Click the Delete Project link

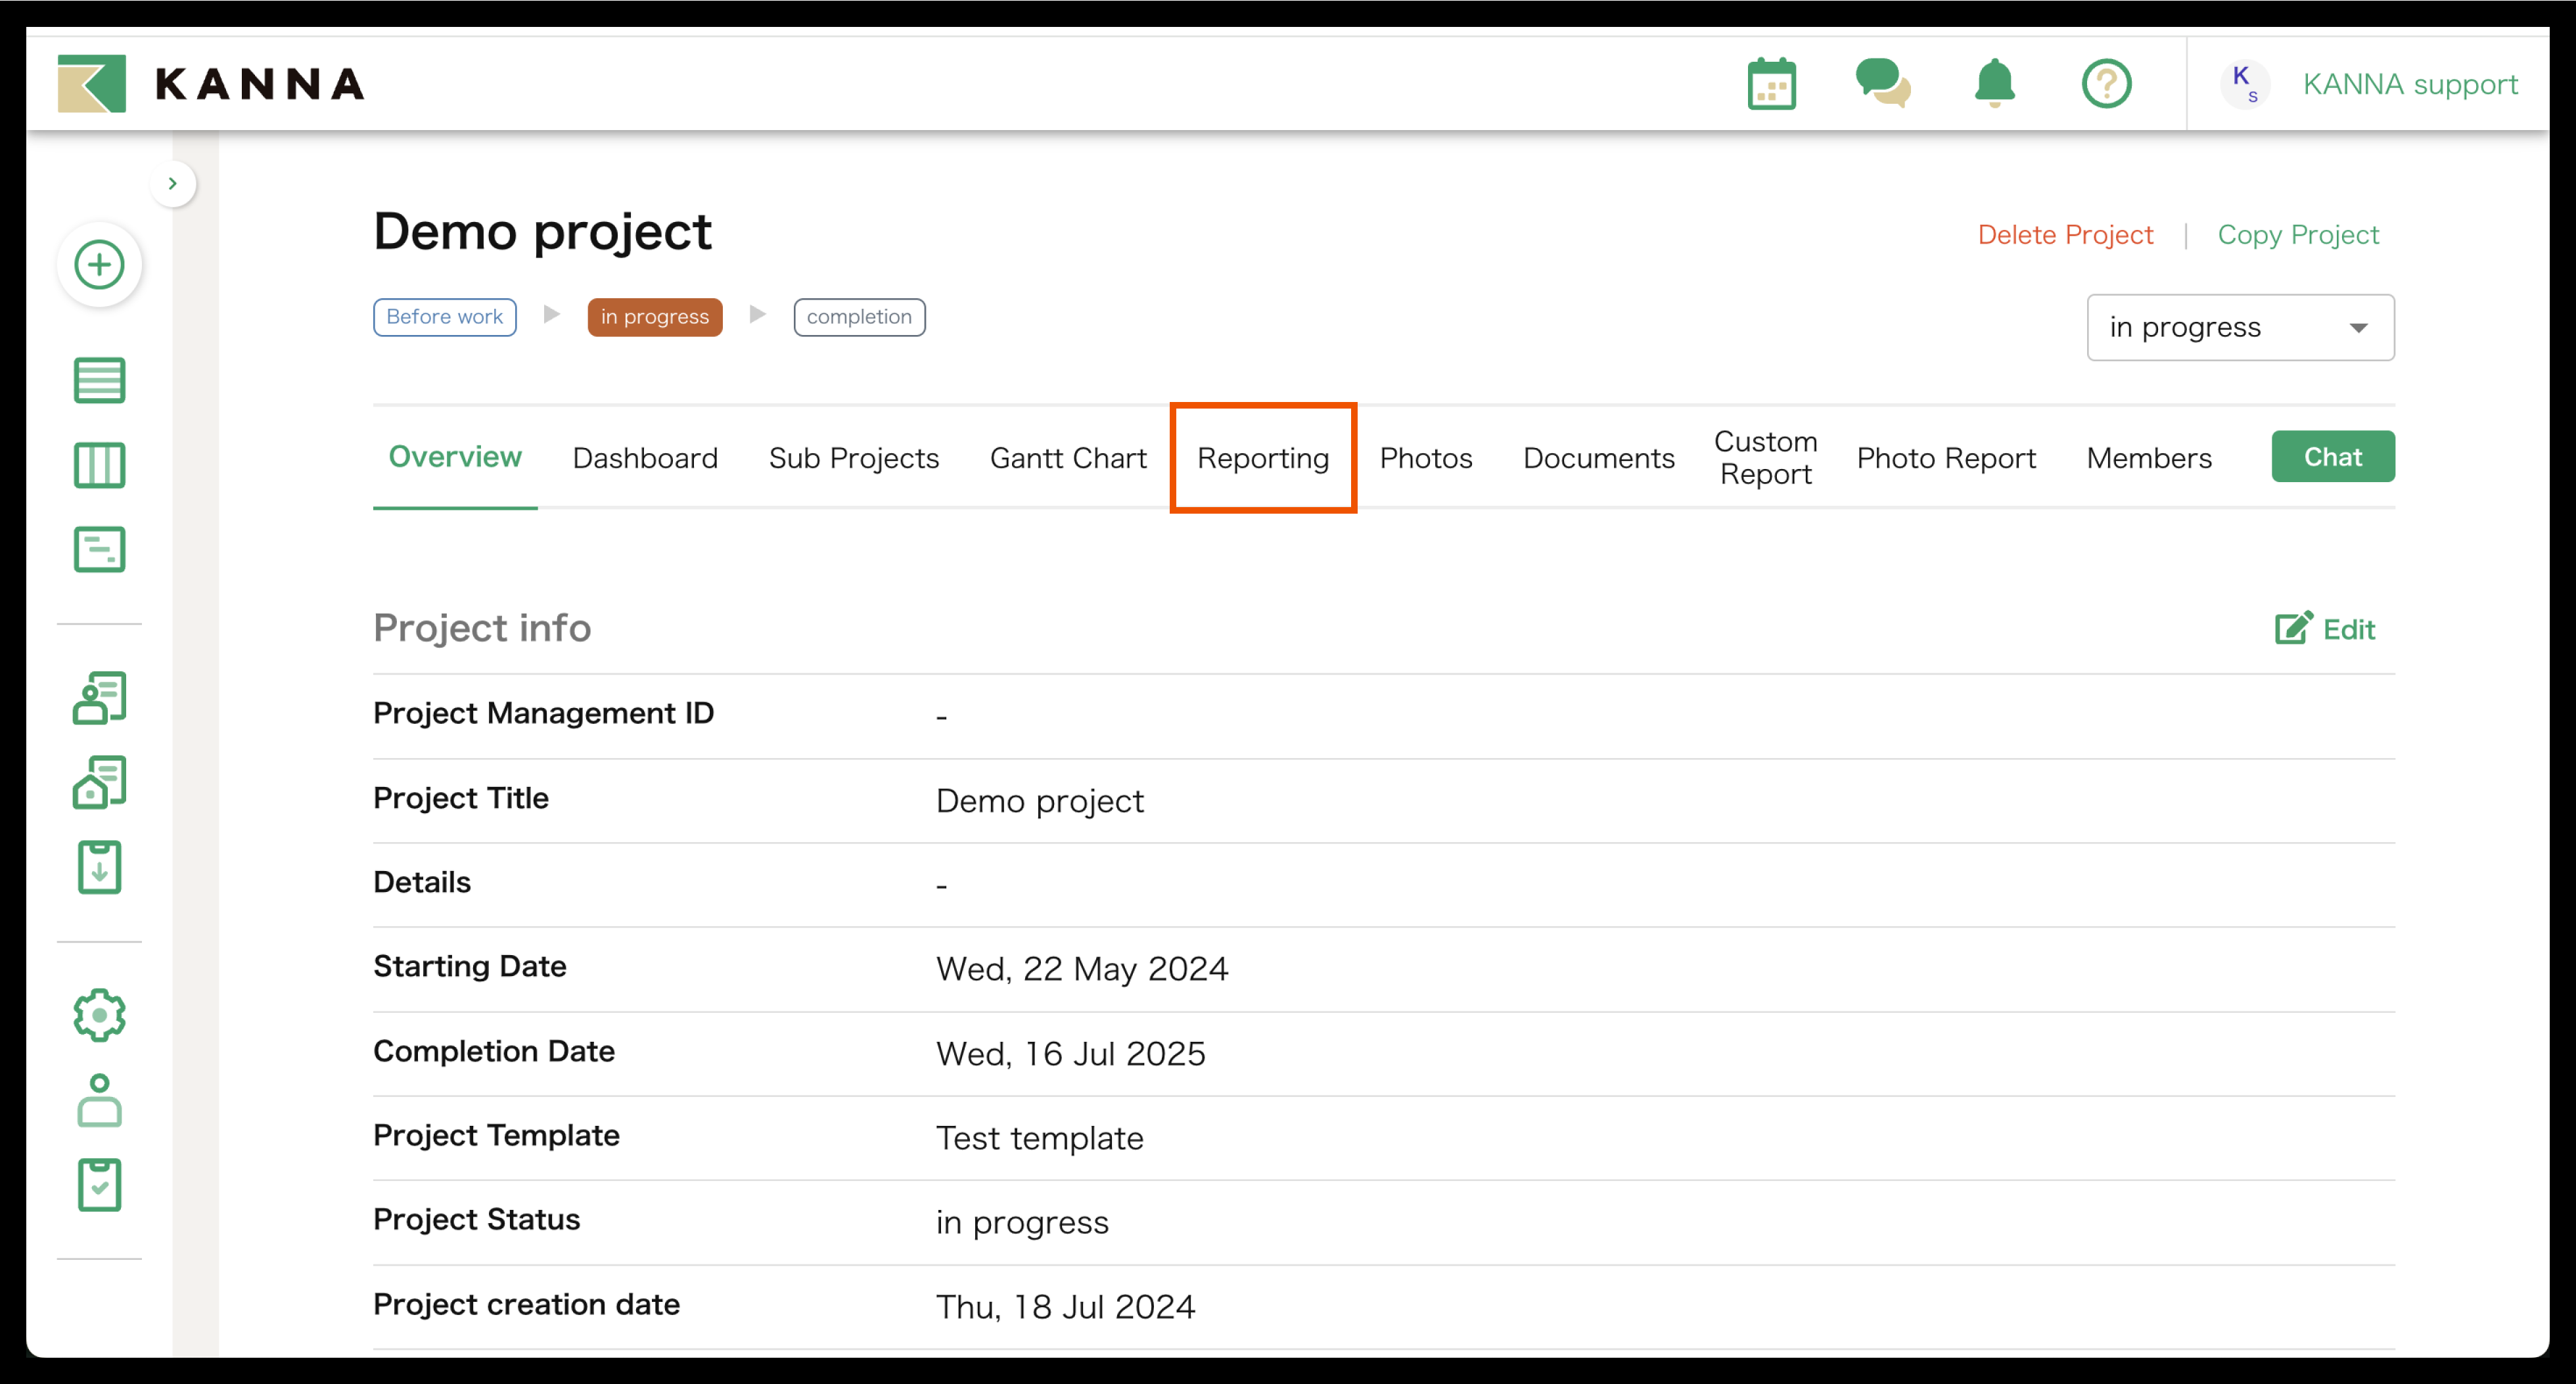coord(2064,235)
